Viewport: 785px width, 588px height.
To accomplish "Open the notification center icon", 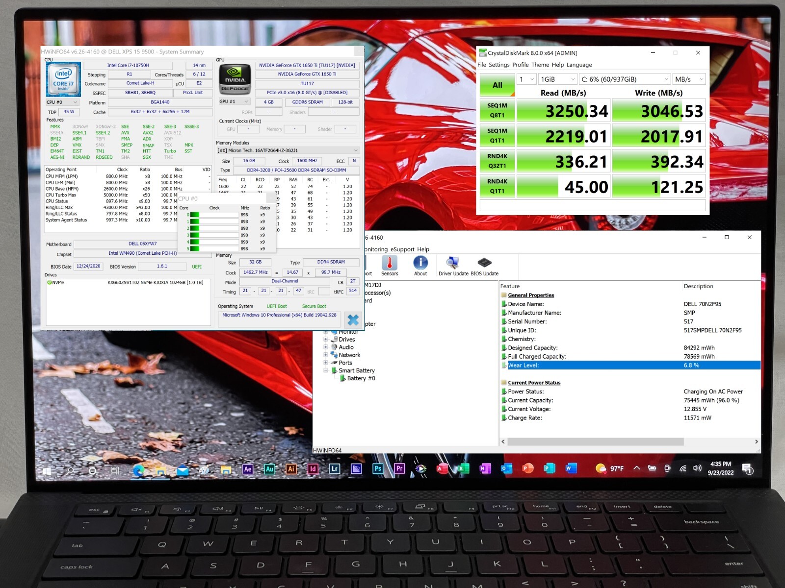I will click(748, 469).
